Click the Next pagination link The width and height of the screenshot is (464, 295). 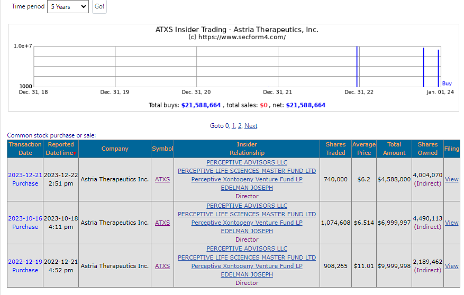(251, 126)
